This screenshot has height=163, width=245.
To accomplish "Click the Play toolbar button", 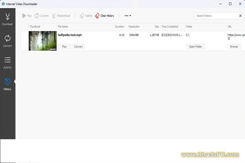I will pos(27,16).
